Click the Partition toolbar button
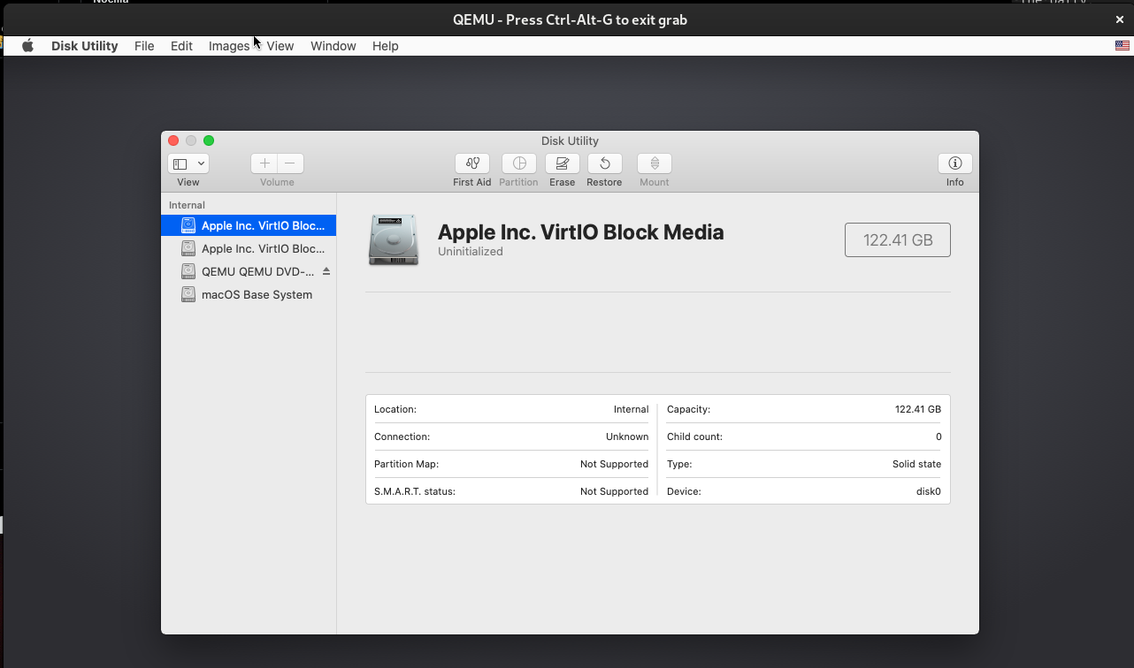The height and width of the screenshot is (668, 1134). (519, 163)
